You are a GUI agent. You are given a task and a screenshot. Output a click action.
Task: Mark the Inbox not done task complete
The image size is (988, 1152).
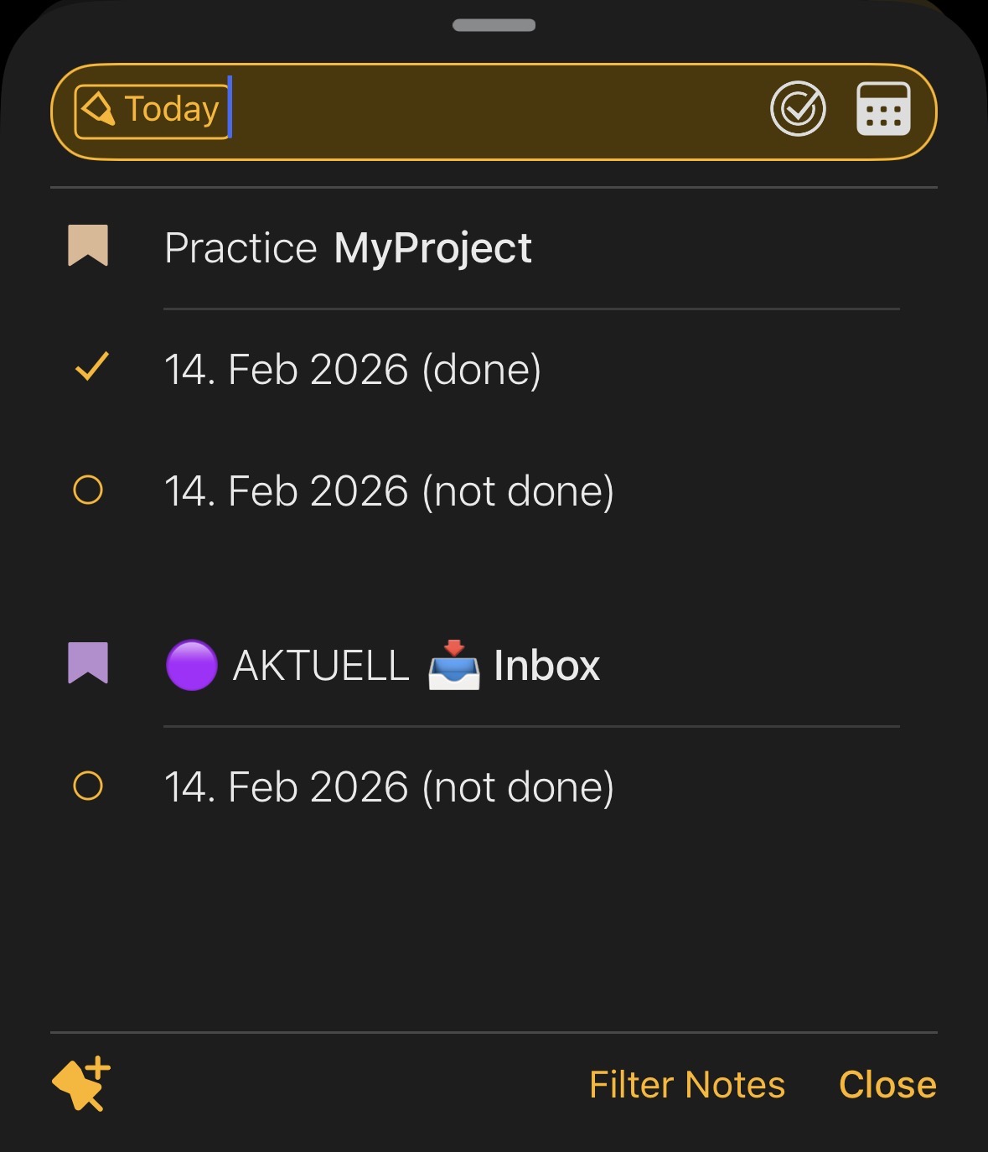(x=88, y=786)
